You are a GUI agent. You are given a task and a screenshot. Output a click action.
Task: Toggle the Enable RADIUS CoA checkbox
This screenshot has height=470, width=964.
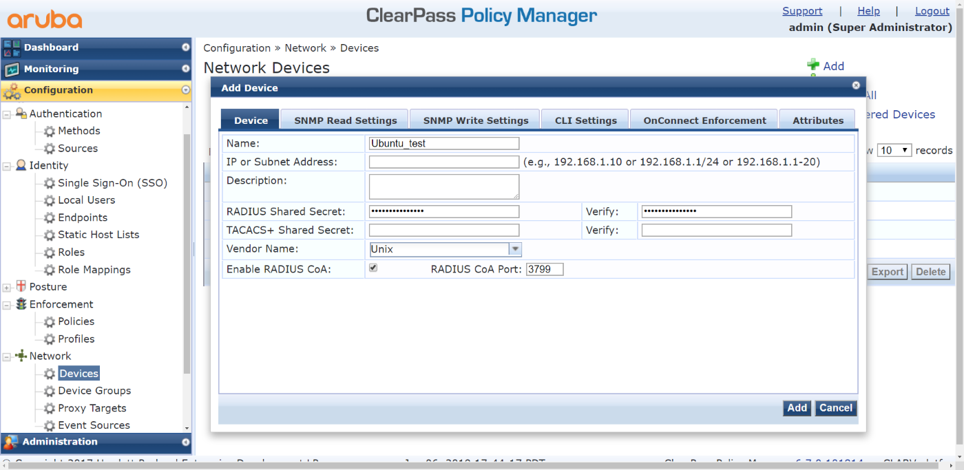(373, 268)
